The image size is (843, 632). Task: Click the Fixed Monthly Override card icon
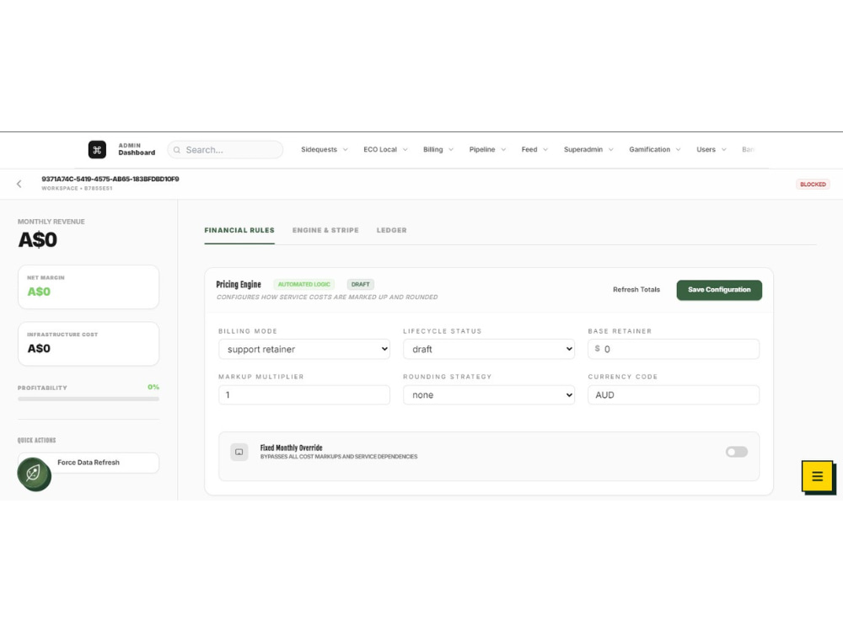click(239, 452)
